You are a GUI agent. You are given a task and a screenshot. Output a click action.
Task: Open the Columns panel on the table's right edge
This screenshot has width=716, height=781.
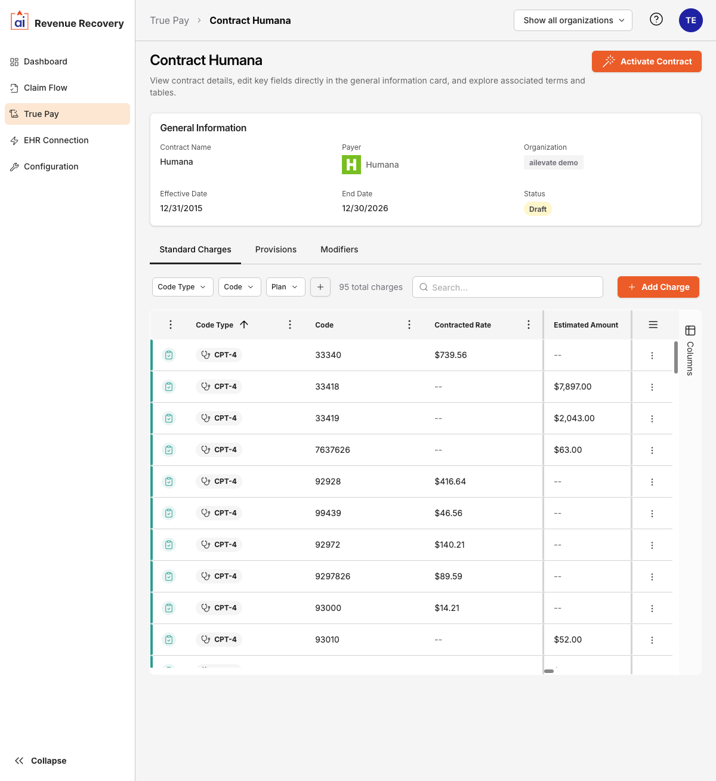pyautogui.click(x=690, y=330)
